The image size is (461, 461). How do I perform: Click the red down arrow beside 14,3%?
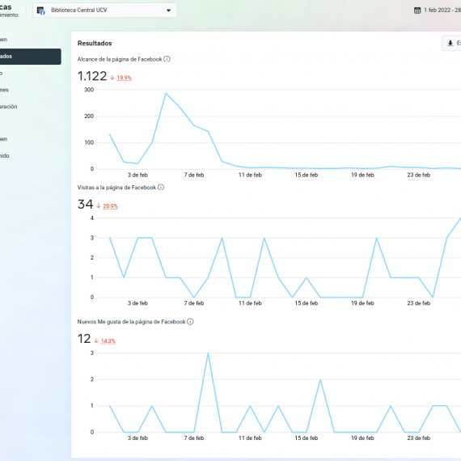point(96,340)
